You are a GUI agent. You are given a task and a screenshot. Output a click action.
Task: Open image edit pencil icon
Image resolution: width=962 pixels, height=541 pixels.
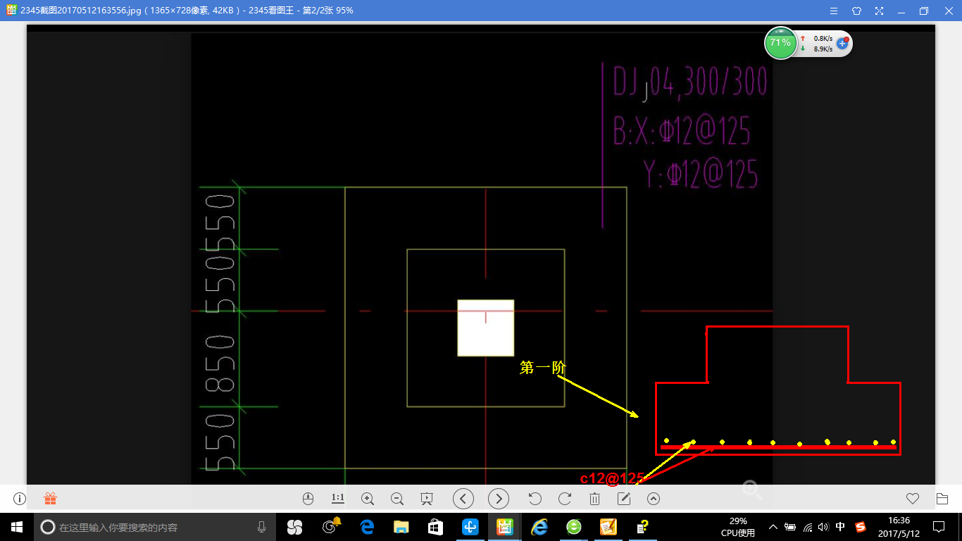point(624,499)
